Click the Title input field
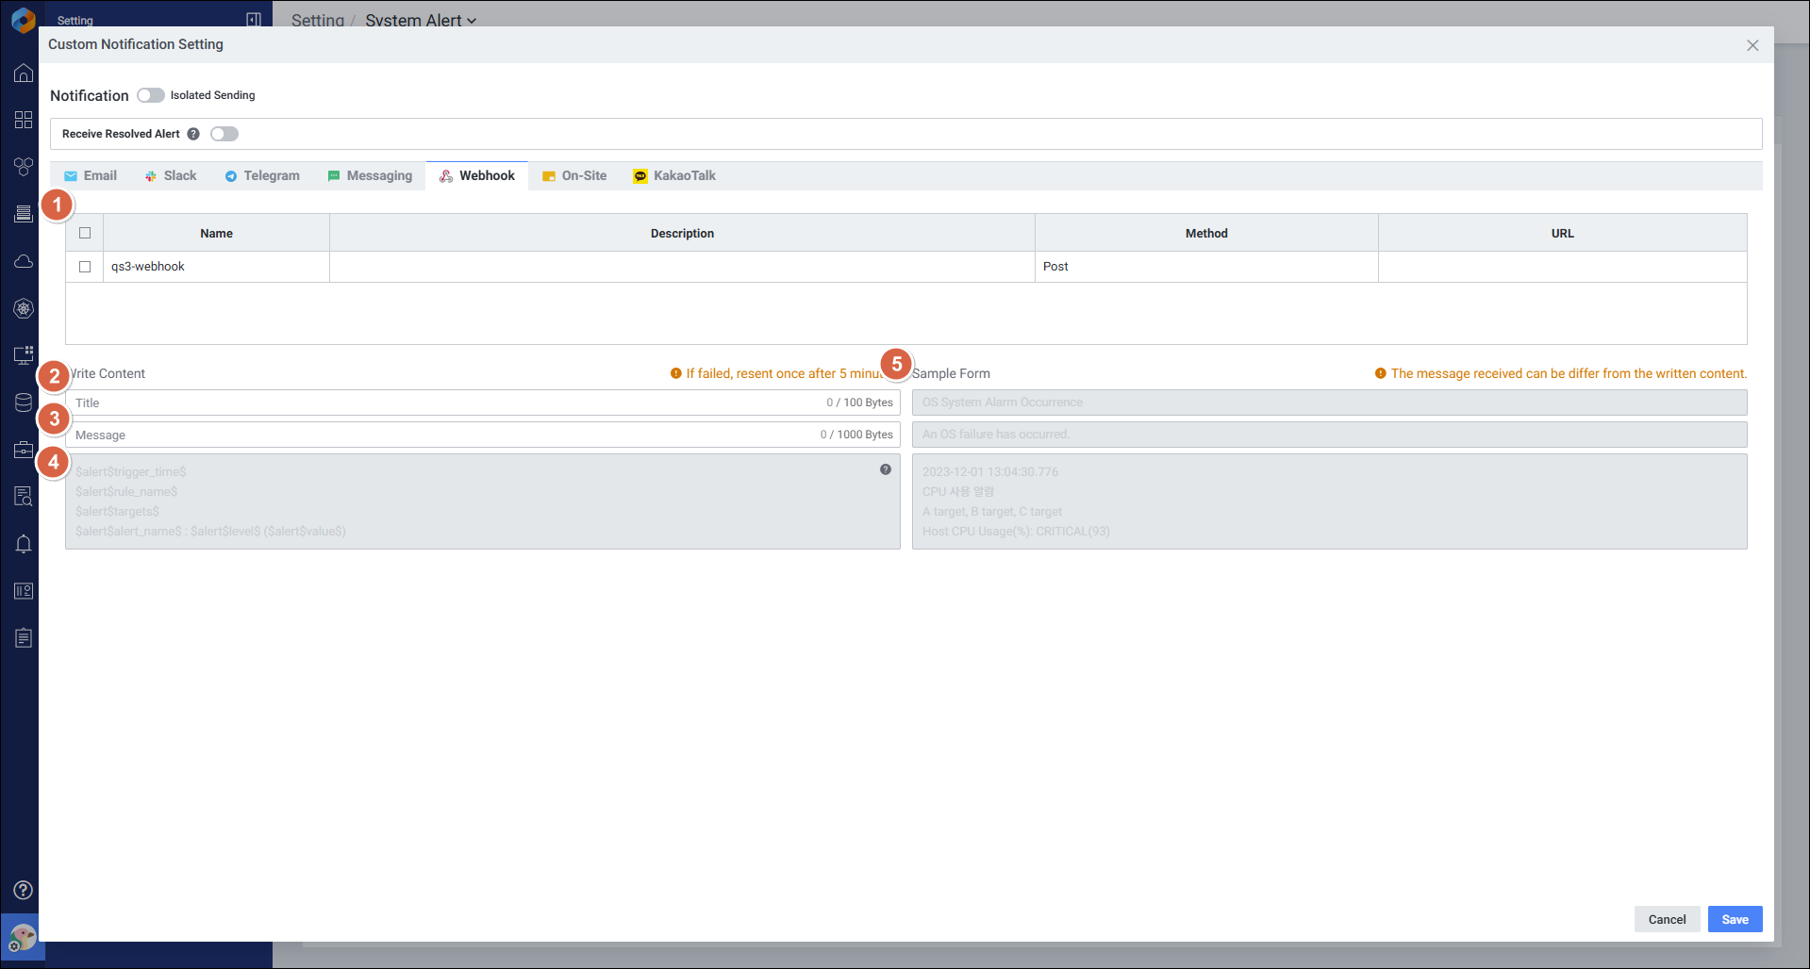This screenshot has height=969, width=1810. pos(443,402)
